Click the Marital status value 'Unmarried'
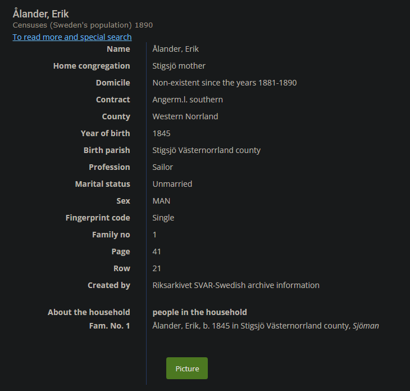 [172, 184]
